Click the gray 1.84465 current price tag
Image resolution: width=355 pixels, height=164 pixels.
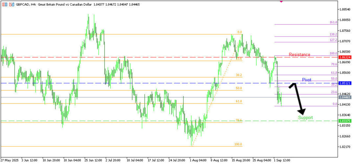tap(345, 98)
